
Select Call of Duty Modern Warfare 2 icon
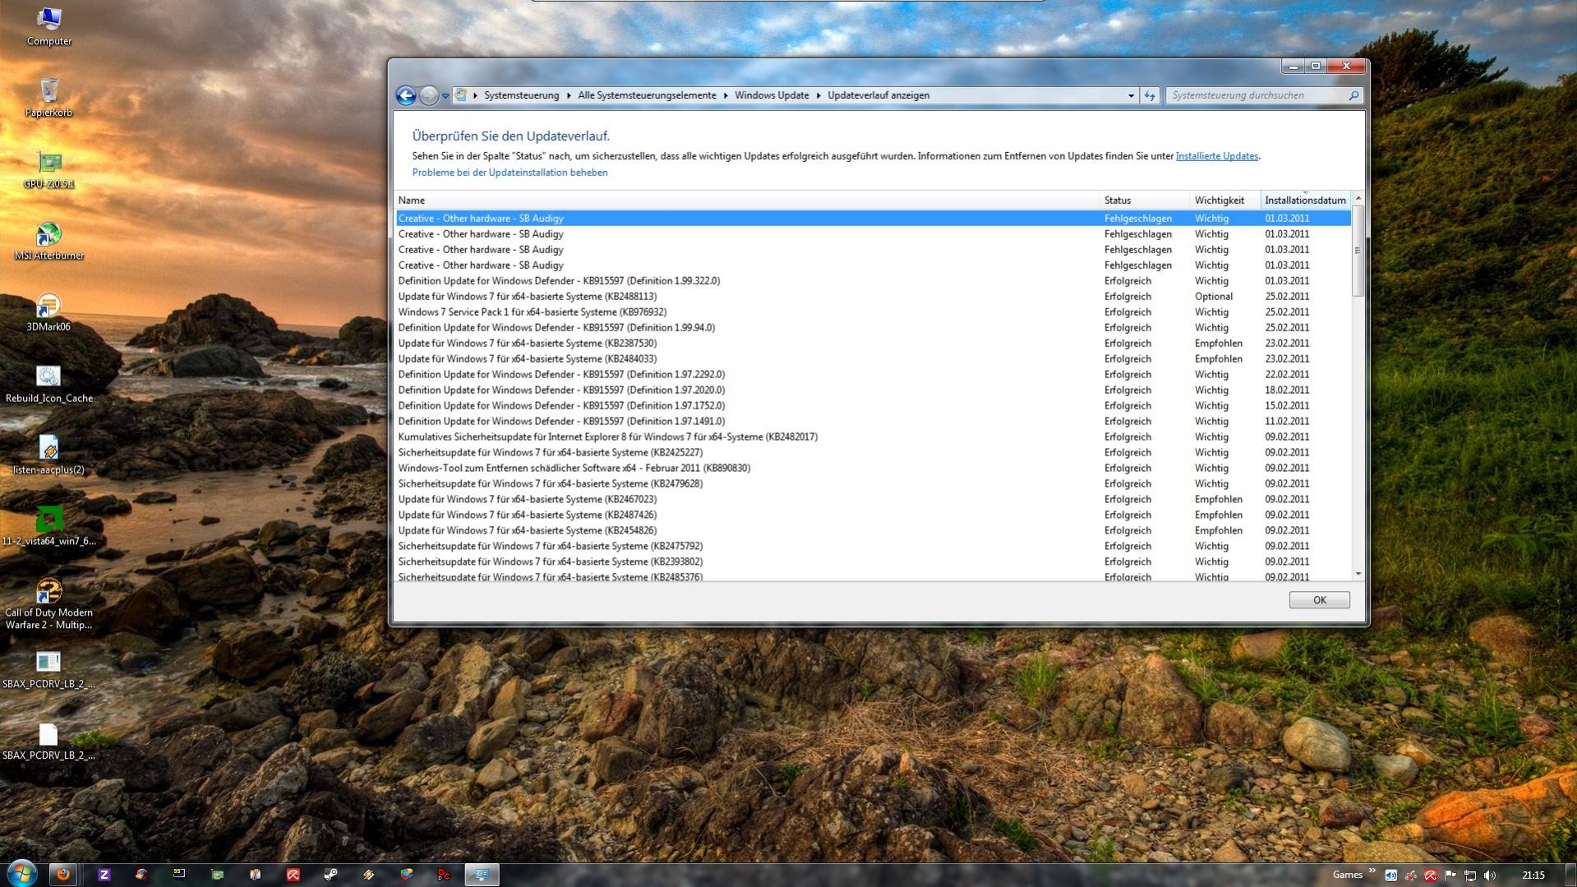(x=49, y=604)
